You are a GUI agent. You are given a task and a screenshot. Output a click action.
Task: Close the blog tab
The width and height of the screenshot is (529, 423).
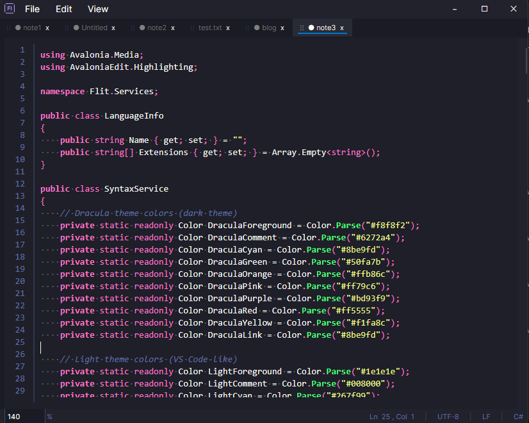click(x=282, y=28)
